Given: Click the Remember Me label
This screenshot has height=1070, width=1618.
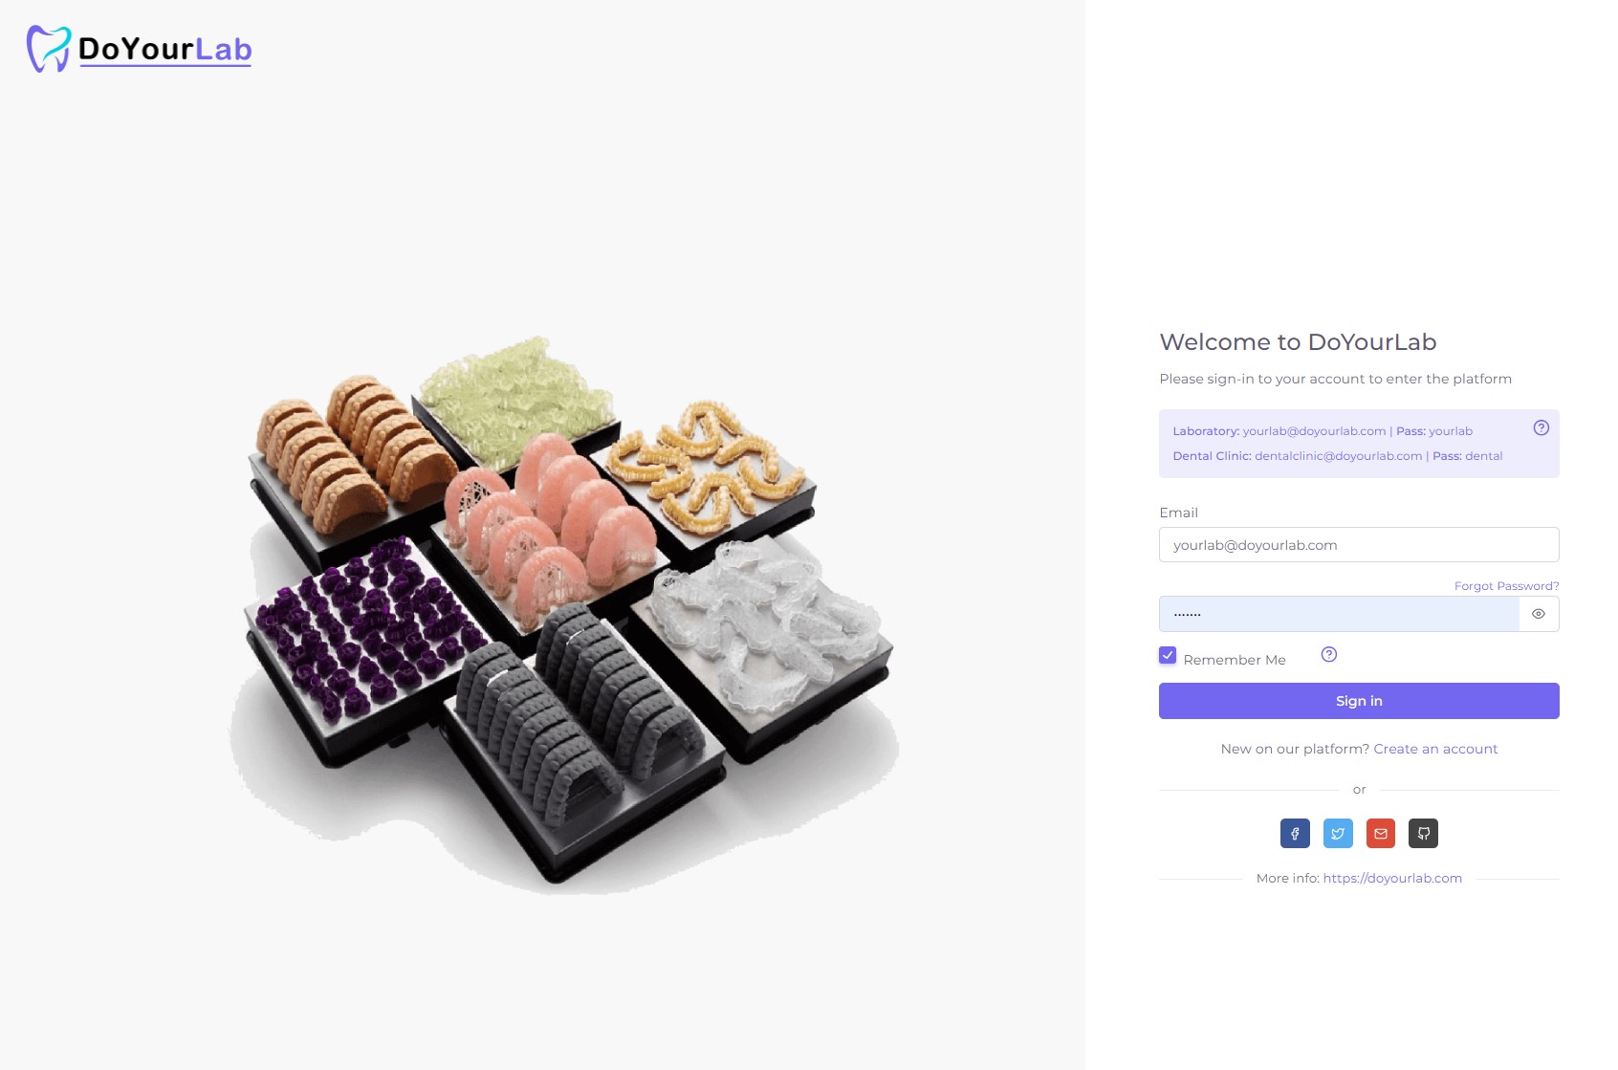Looking at the screenshot, I should pos(1235,660).
